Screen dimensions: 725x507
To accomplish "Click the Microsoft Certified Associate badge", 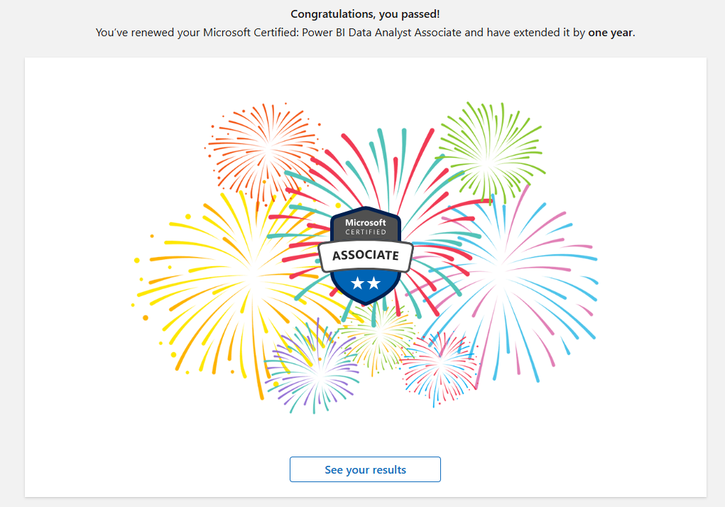I will click(365, 256).
